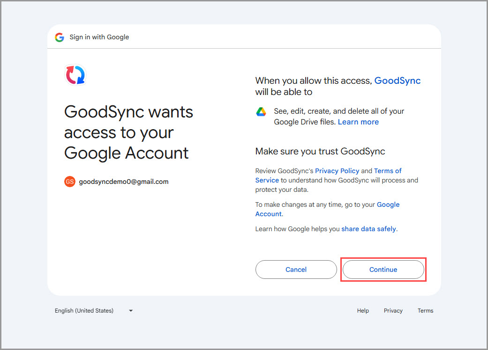The height and width of the screenshot is (350, 488).
Task: Click the GoodSync sync arrows logo
Action: pyautogui.click(x=75, y=75)
